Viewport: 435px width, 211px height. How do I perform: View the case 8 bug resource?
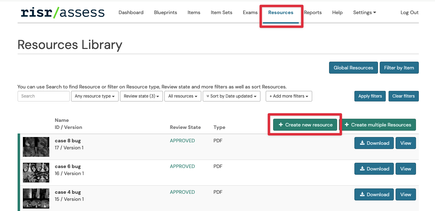pos(405,143)
